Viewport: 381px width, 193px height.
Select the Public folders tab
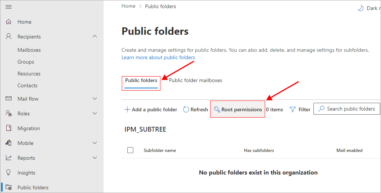pos(141,80)
